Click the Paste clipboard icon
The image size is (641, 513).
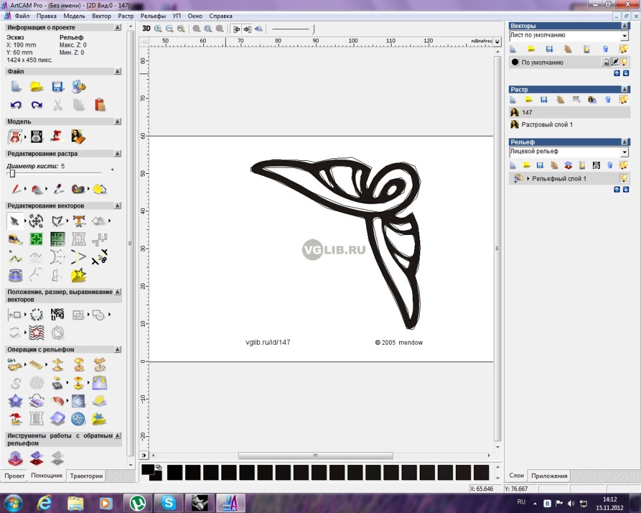(100, 105)
